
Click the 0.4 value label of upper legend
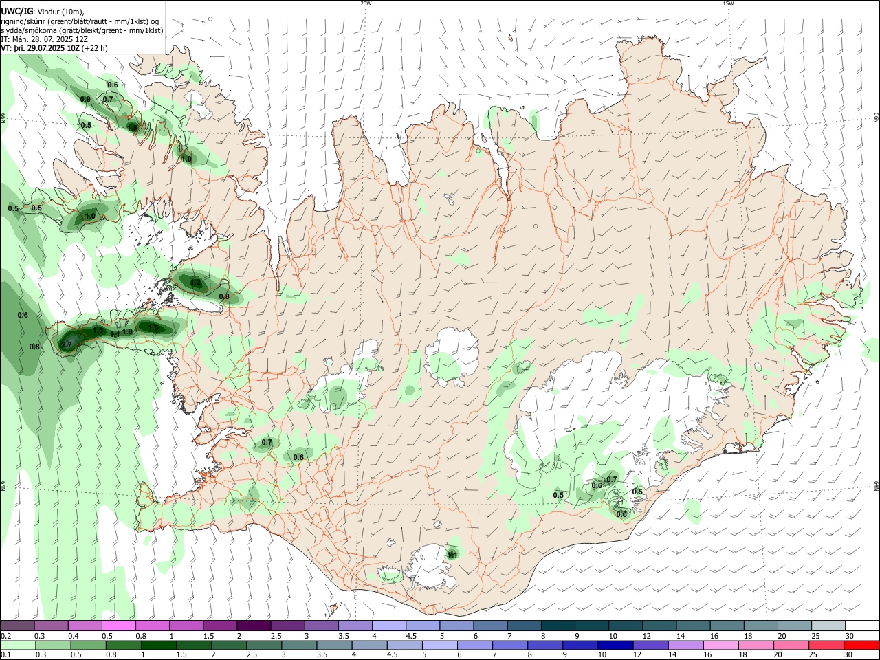(73, 636)
